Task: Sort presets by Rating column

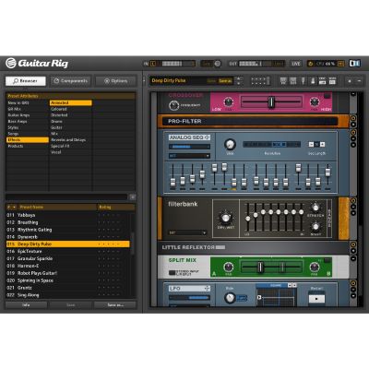Action: pyautogui.click(x=116, y=207)
